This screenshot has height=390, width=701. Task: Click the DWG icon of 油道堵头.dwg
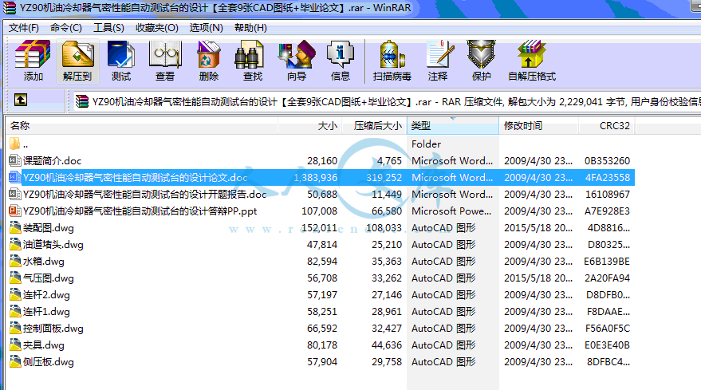point(15,244)
